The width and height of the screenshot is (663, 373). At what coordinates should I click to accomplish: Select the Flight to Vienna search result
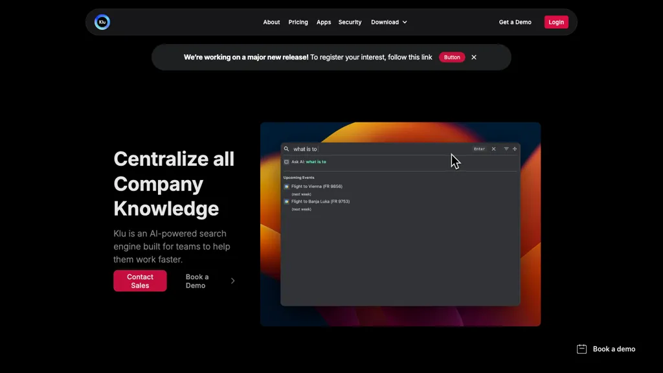(317, 186)
